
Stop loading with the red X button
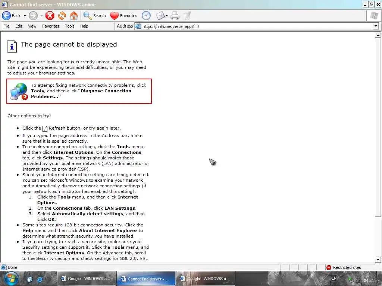[x=50, y=16]
